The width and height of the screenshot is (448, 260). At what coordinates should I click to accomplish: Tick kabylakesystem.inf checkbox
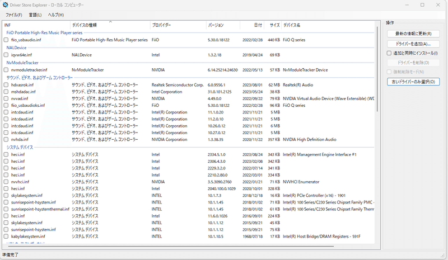click(x=6, y=237)
